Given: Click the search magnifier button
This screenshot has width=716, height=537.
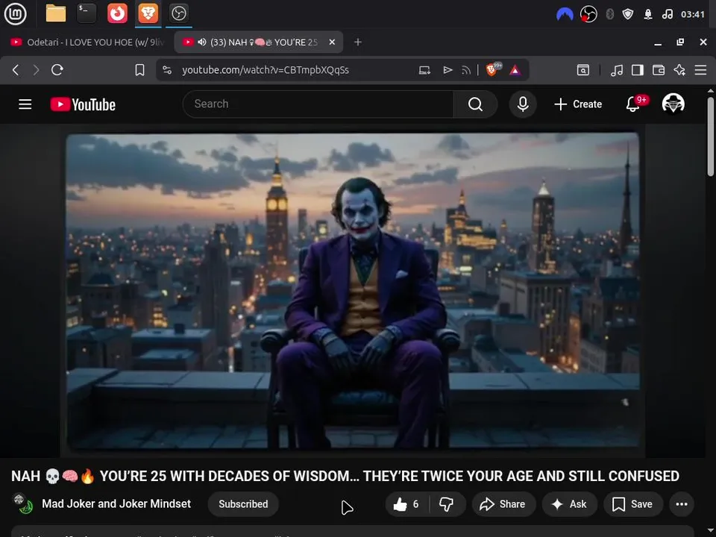Looking at the screenshot, I should [475, 104].
